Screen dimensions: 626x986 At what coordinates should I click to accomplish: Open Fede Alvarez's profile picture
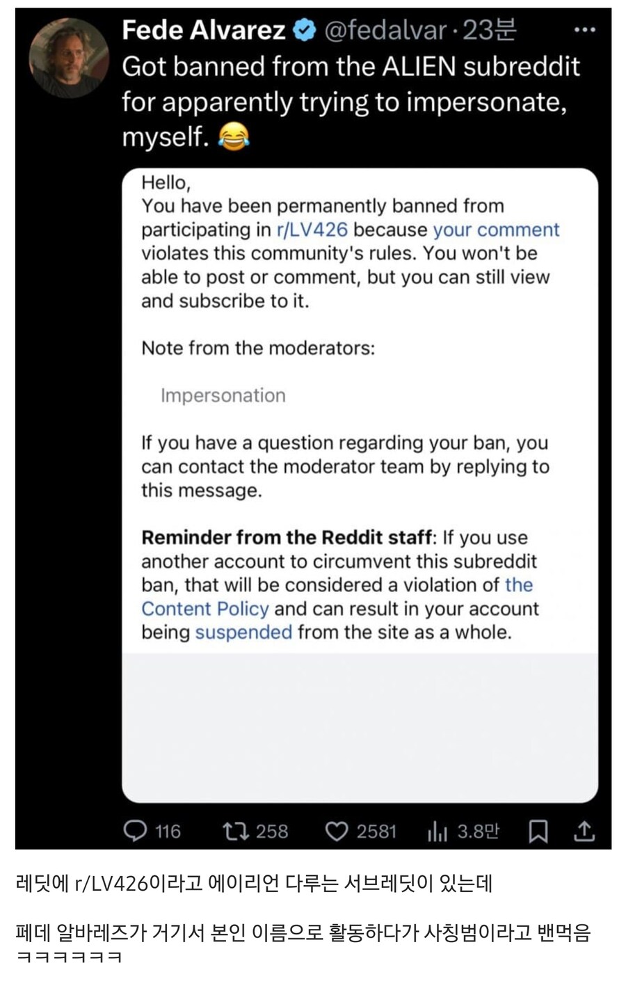pyautogui.click(x=68, y=57)
